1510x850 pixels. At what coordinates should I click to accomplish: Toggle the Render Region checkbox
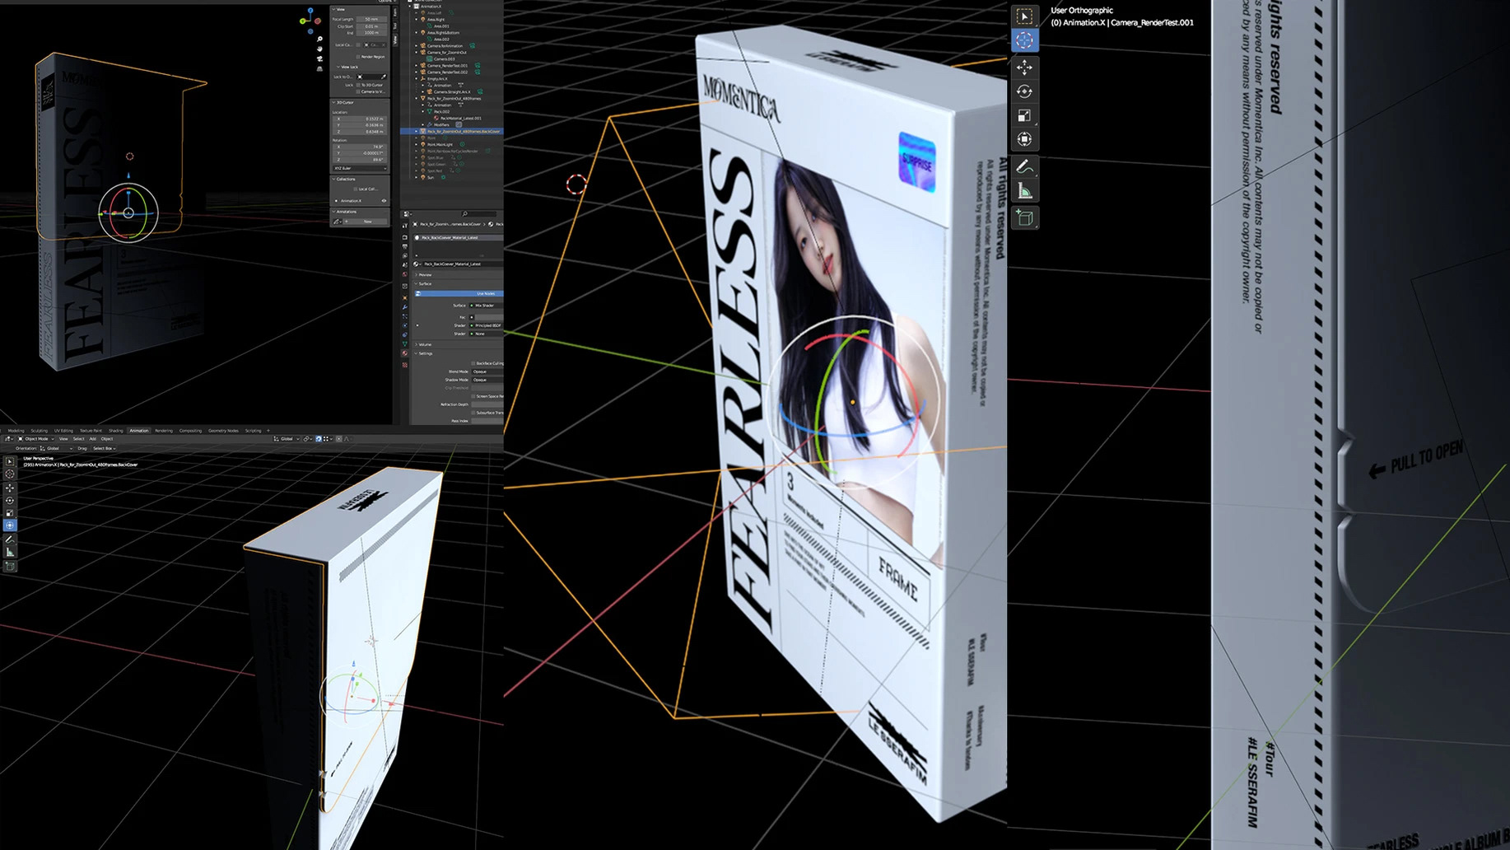point(358,57)
